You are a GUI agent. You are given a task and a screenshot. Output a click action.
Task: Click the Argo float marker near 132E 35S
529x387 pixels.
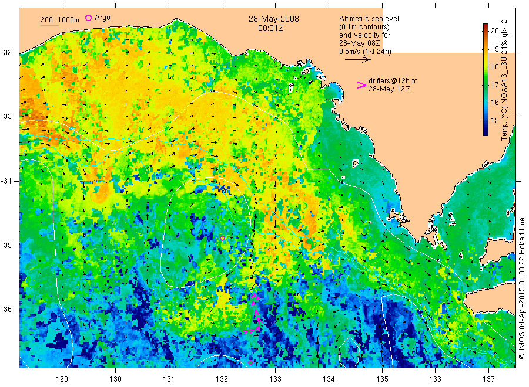(222, 238)
